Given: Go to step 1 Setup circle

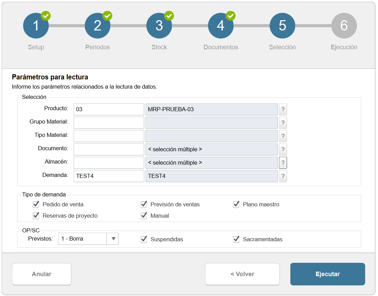Looking at the screenshot, I should [x=36, y=26].
